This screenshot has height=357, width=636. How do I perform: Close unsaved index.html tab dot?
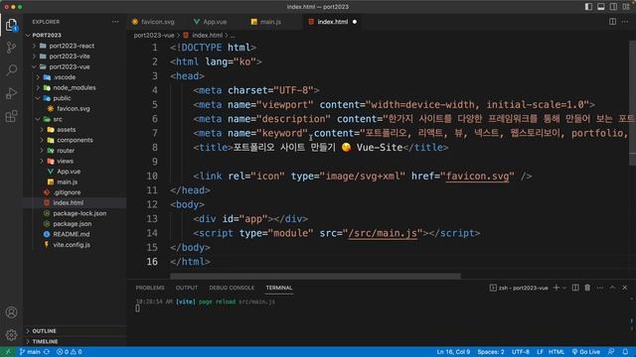coord(355,22)
